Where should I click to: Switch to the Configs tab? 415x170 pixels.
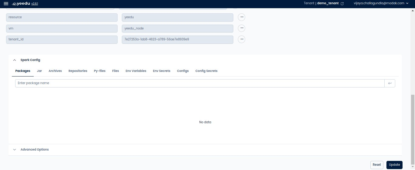(183, 71)
